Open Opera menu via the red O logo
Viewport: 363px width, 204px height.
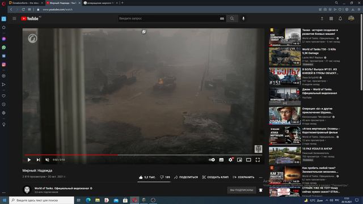(3, 3)
